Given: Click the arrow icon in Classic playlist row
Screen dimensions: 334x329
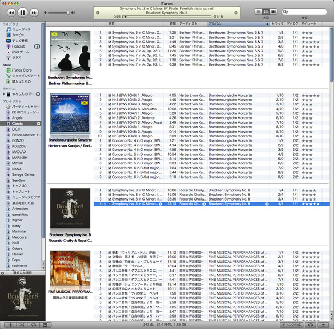Looking at the screenshot, I should [38, 124].
